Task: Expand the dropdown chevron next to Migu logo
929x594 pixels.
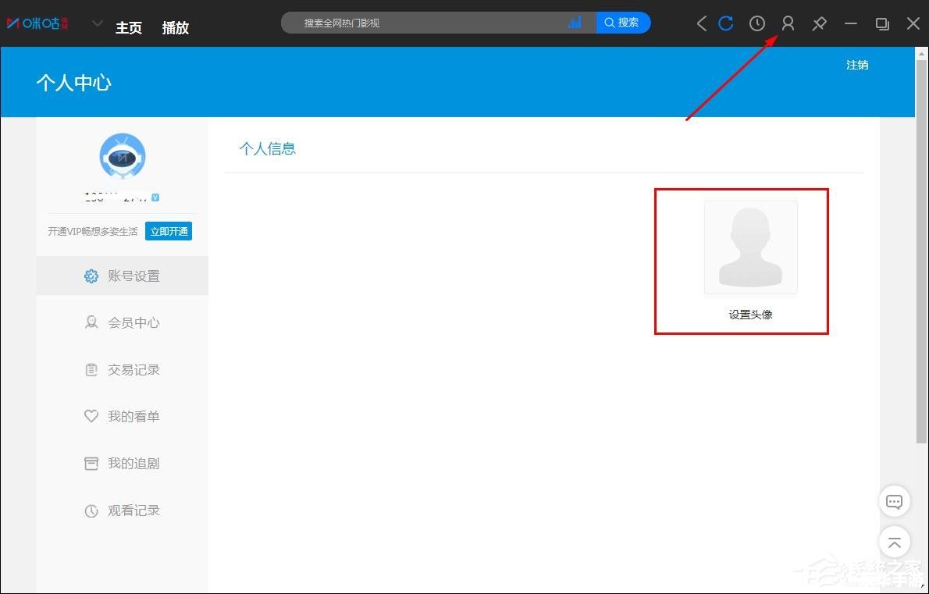Action: point(98,23)
